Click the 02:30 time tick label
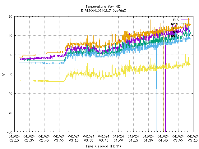The height and width of the screenshot is (149, 199). coord(29,140)
